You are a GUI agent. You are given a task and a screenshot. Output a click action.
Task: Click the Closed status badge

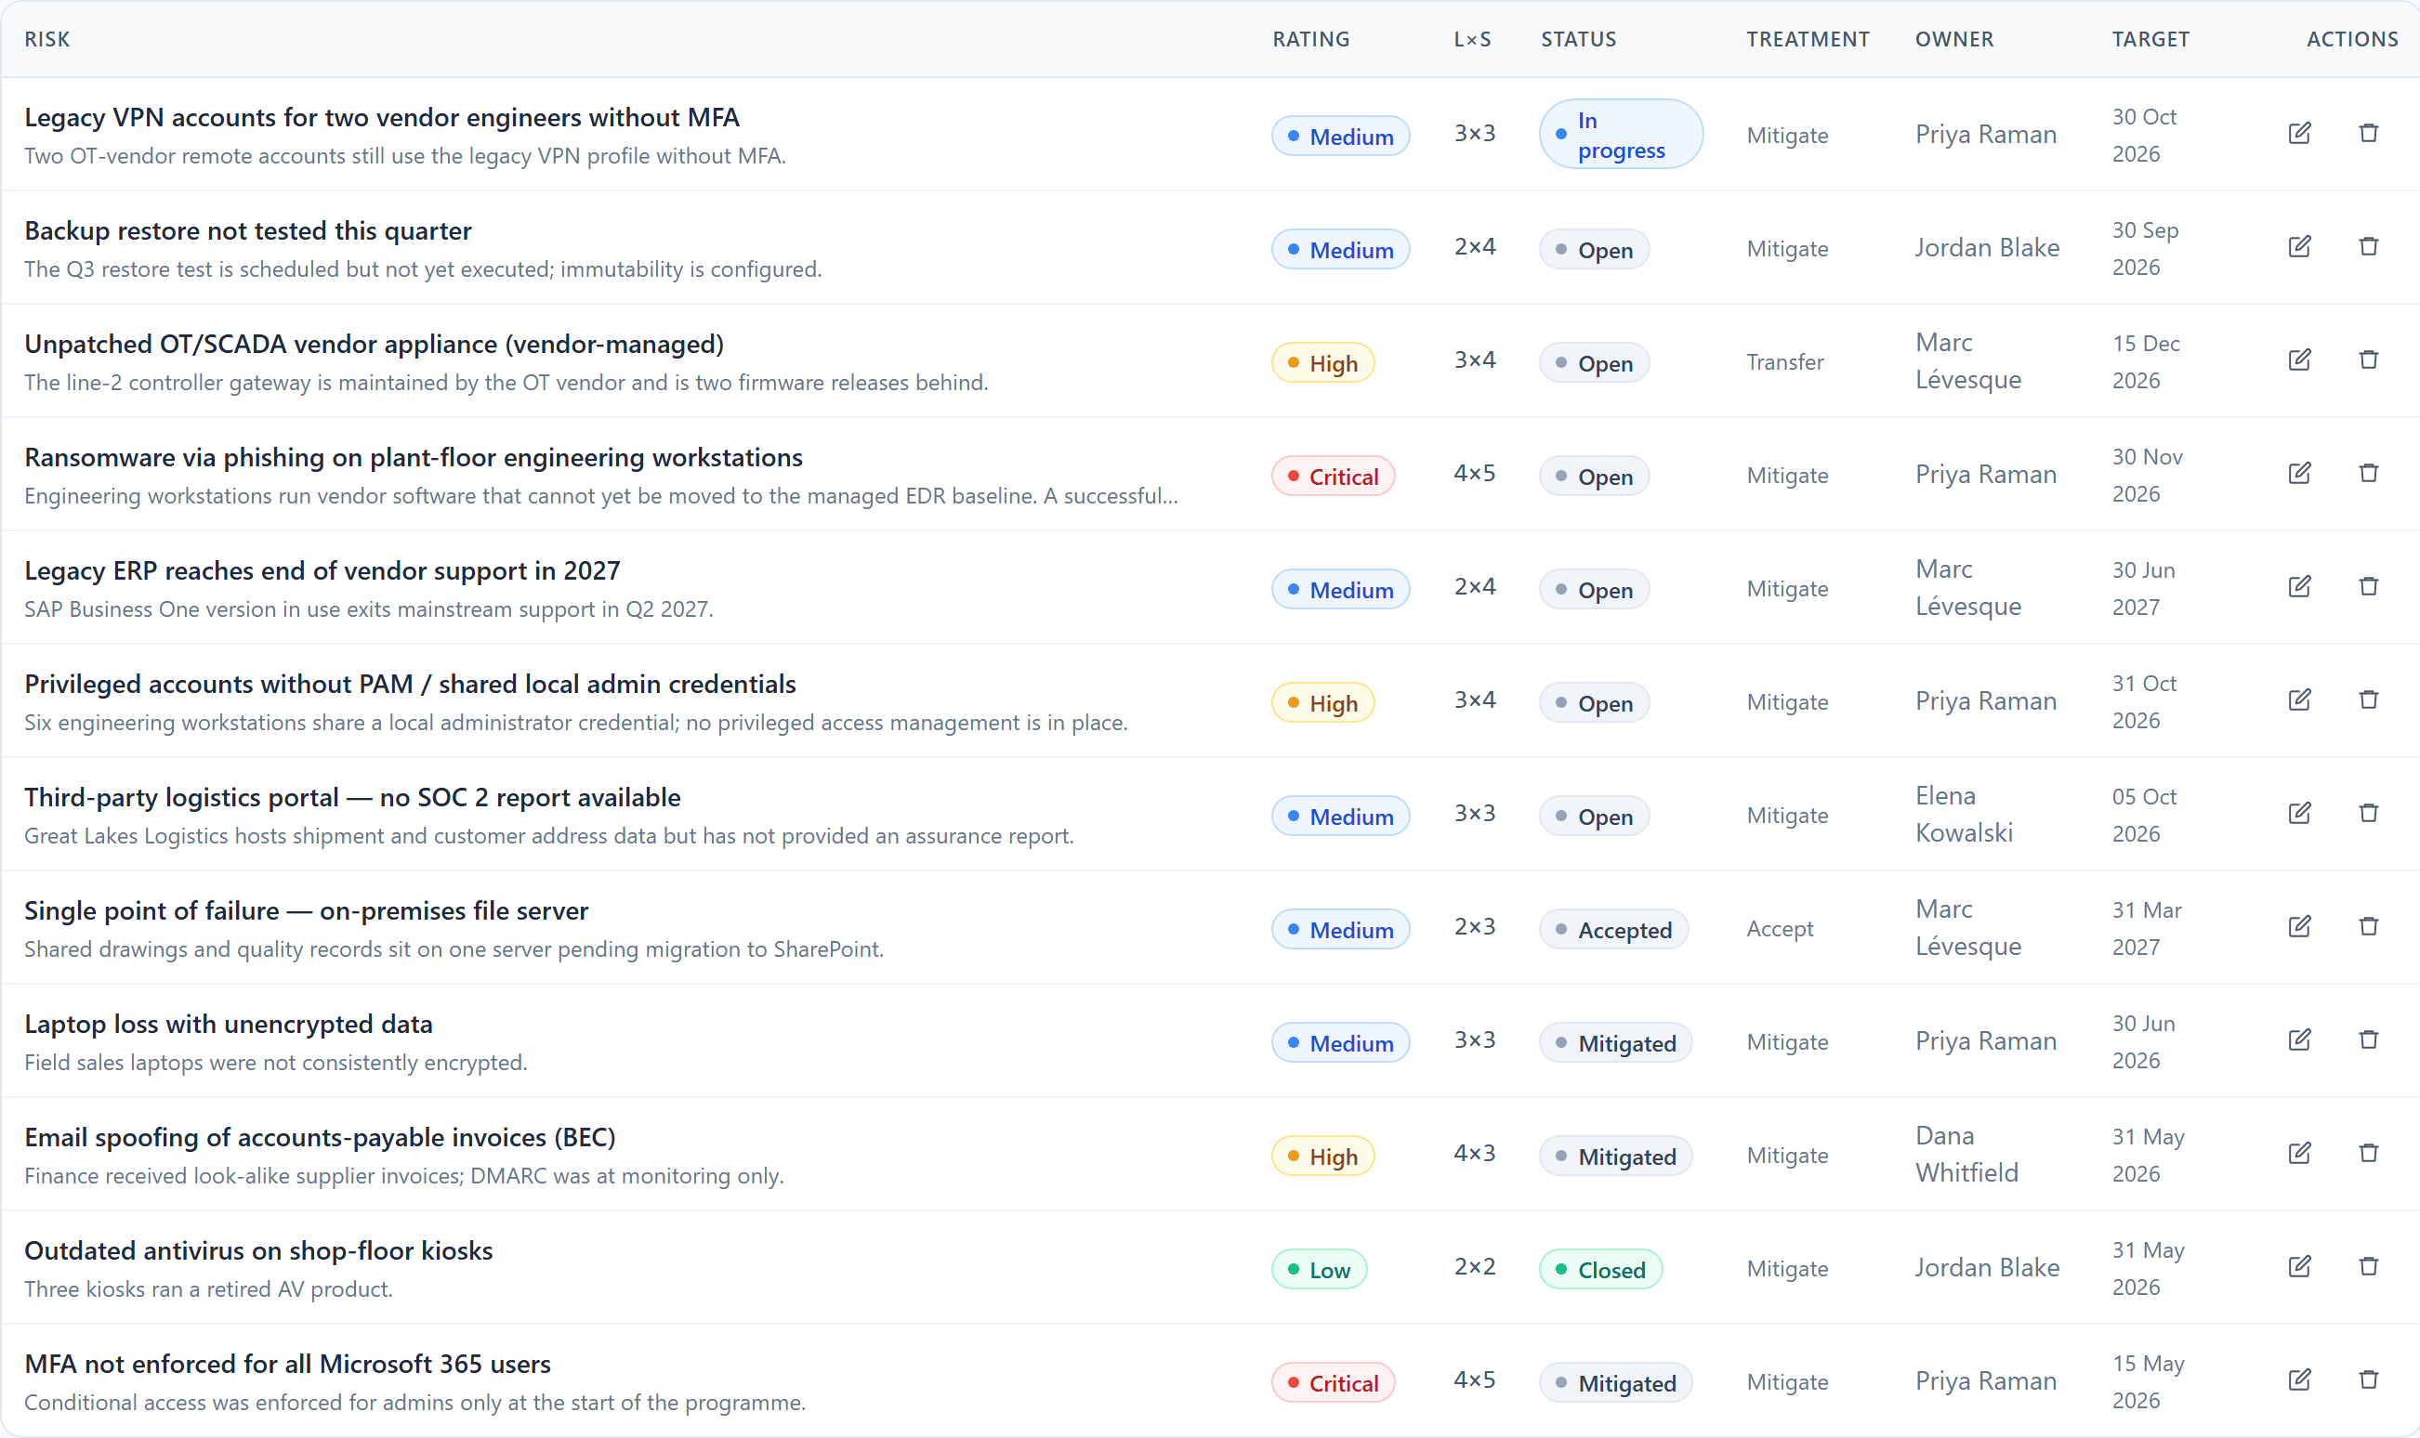(x=1600, y=1269)
